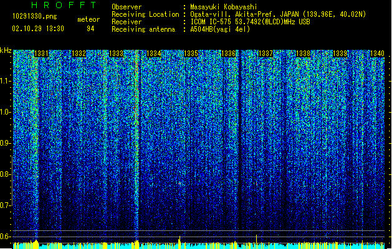
Task: Click the antenna value A504HB(yagi 4el)
Action: click(x=220, y=29)
